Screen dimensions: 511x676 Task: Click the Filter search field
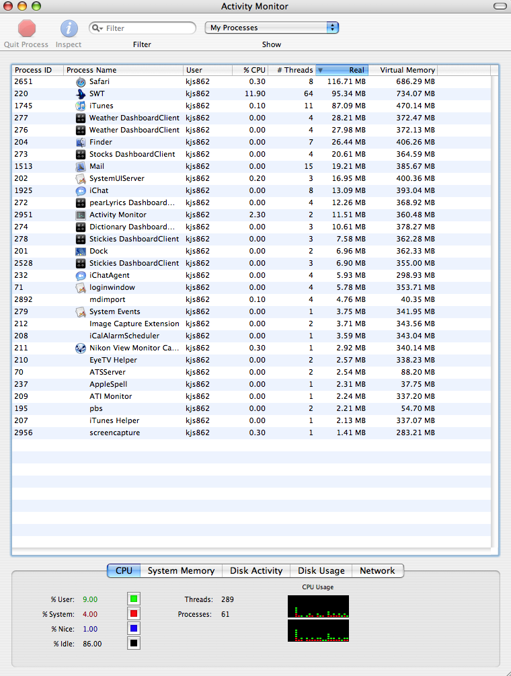[x=142, y=28]
